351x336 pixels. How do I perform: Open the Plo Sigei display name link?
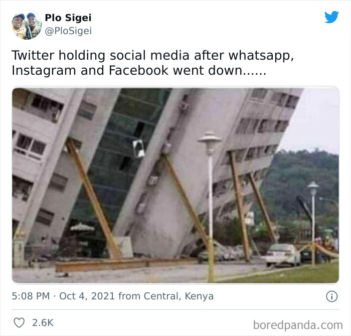coord(68,18)
